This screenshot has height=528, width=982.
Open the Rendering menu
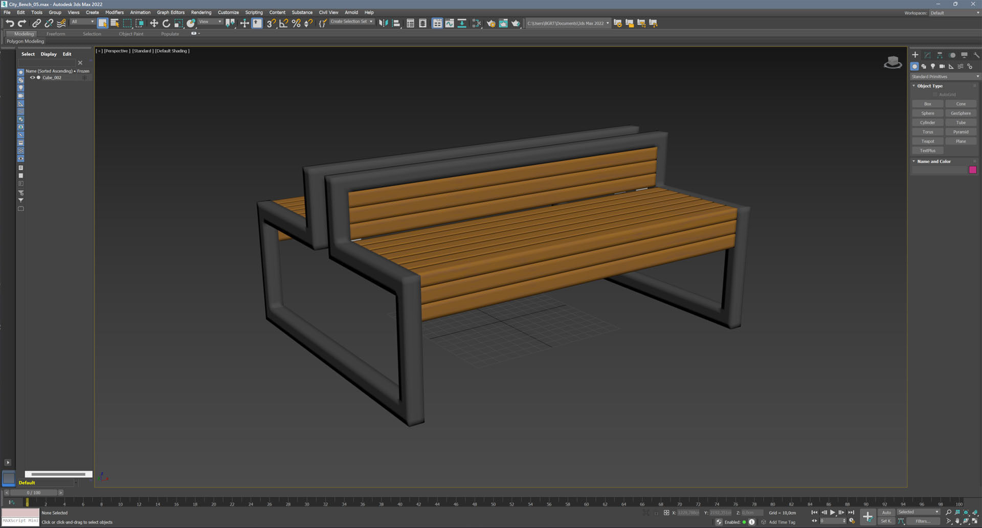[x=201, y=12]
